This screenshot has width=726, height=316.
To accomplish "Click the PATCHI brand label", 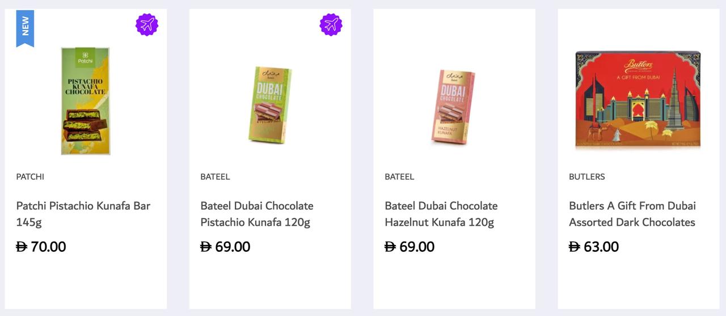I will tap(30, 176).
